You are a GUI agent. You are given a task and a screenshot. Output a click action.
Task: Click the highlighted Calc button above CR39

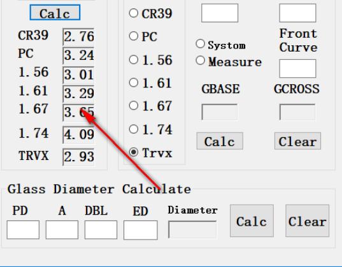(x=55, y=13)
